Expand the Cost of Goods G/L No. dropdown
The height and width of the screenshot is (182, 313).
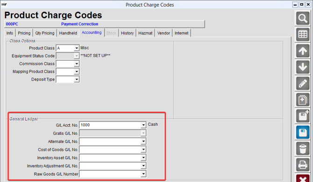[x=143, y=149]
